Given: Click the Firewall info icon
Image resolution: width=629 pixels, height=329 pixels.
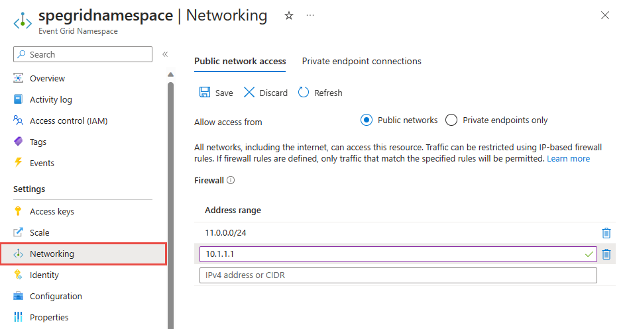Looking at the screenshot, I should (231, 180).
